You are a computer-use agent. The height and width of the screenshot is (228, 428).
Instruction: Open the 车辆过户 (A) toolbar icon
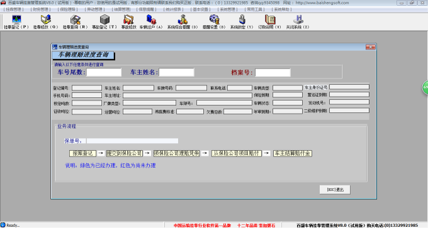[x=151, y=22]
